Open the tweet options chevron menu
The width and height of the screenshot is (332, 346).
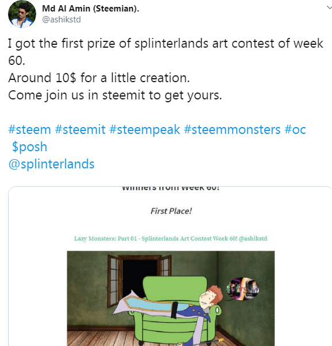(329, 7)
